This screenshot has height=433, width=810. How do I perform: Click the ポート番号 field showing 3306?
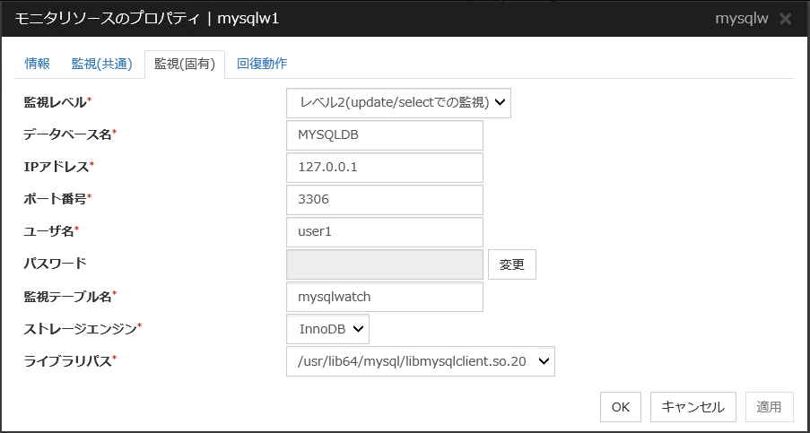click(x=384, y=200)
